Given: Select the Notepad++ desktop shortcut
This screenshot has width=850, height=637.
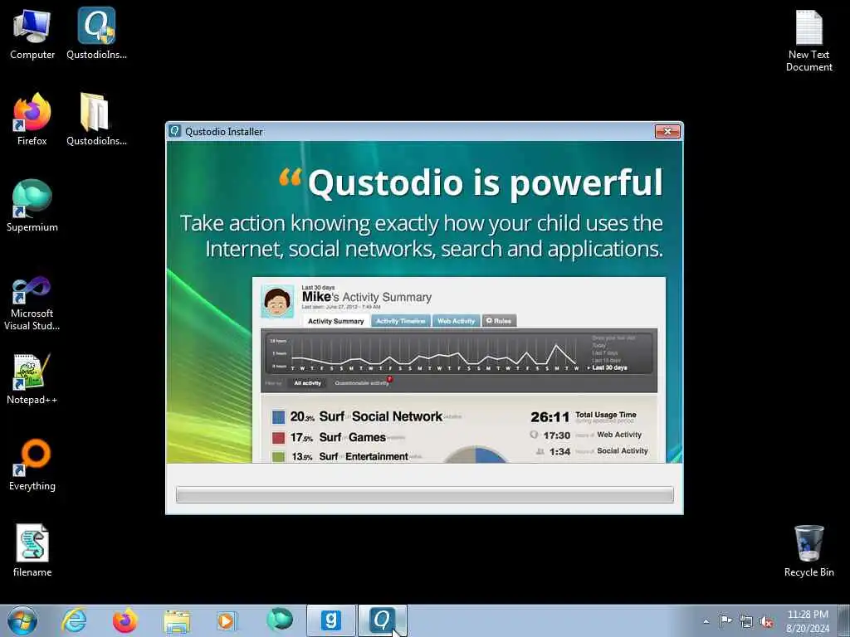Looking at the screenshot, I should pyautogui.click(x=32, y=379).
